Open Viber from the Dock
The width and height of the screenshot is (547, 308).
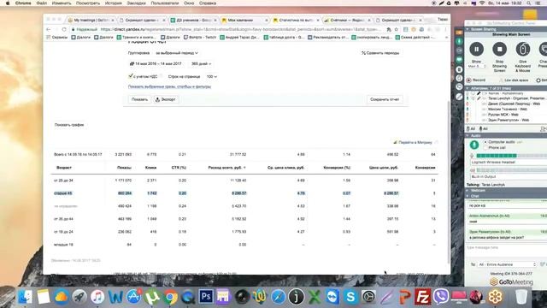click(x=441, y=297)
